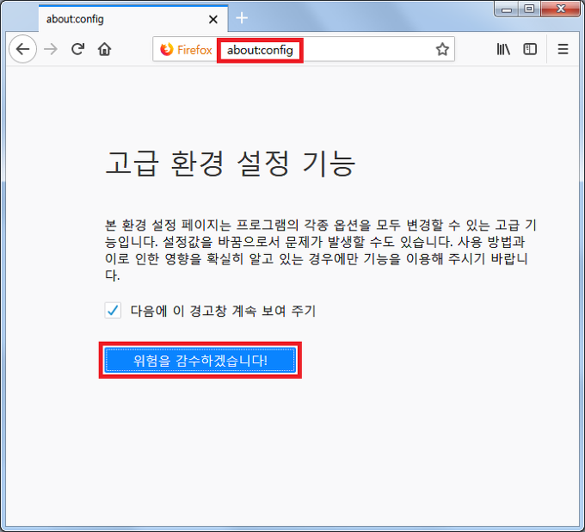Close the Firefox window
This screenshot has height=532, width=585.
[560, 9]
